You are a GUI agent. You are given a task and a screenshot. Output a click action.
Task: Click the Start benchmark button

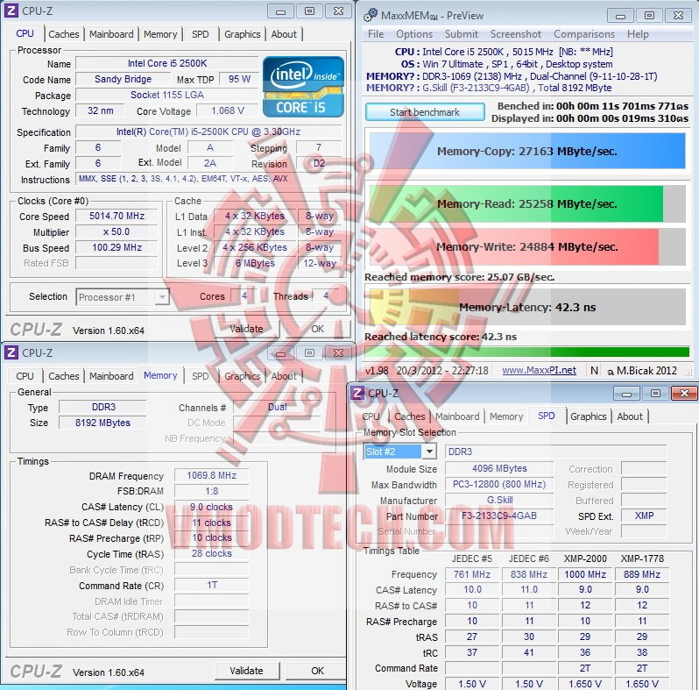click(x=425, y=112)
